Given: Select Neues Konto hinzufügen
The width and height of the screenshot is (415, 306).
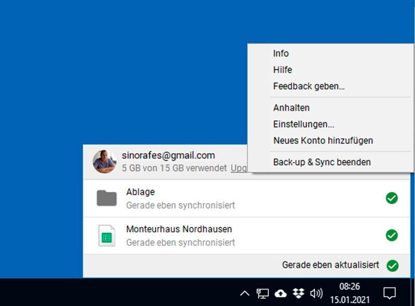Looking at the screenshot, I should (x=323, y=140).
